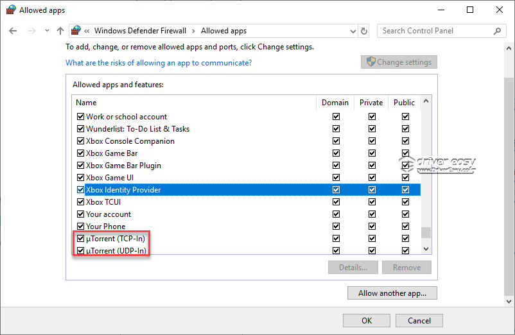Viewport: 515px width, 335px height.
Task: Select the Your Phone entry
Action: (247, 226)
